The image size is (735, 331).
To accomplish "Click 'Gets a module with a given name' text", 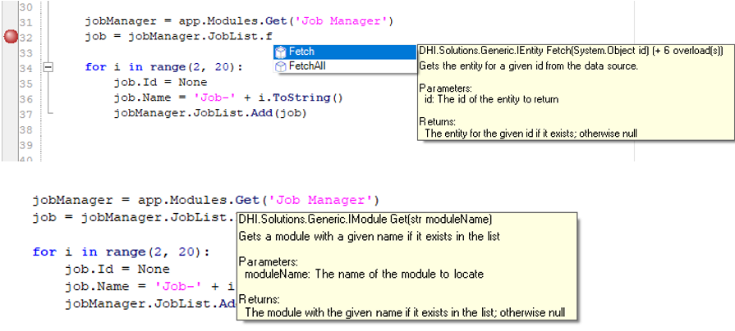I will 370,236.
